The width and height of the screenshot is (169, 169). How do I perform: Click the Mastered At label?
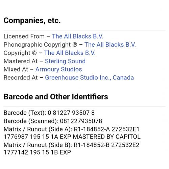[21, 61]
